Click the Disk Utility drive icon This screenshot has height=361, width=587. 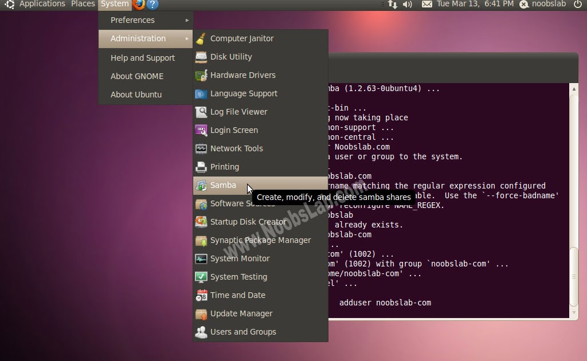pos(201,57)
